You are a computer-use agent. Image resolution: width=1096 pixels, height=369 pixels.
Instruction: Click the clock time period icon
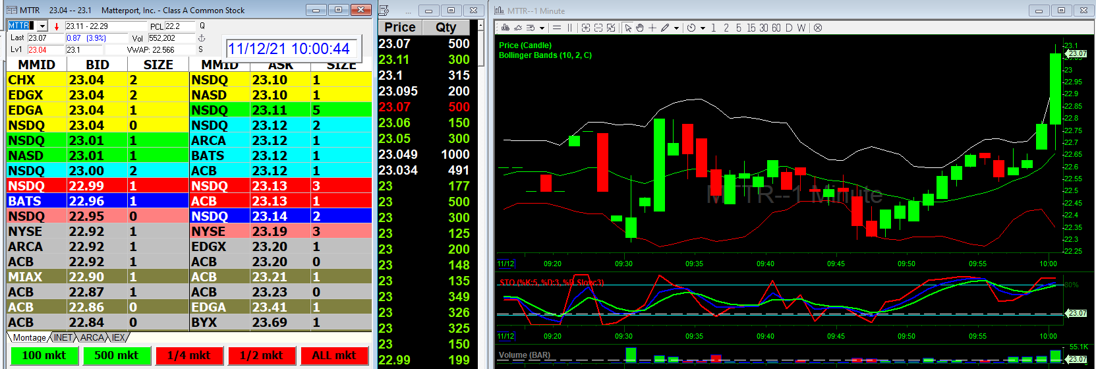pyautogui.click(x=691, y=28)
